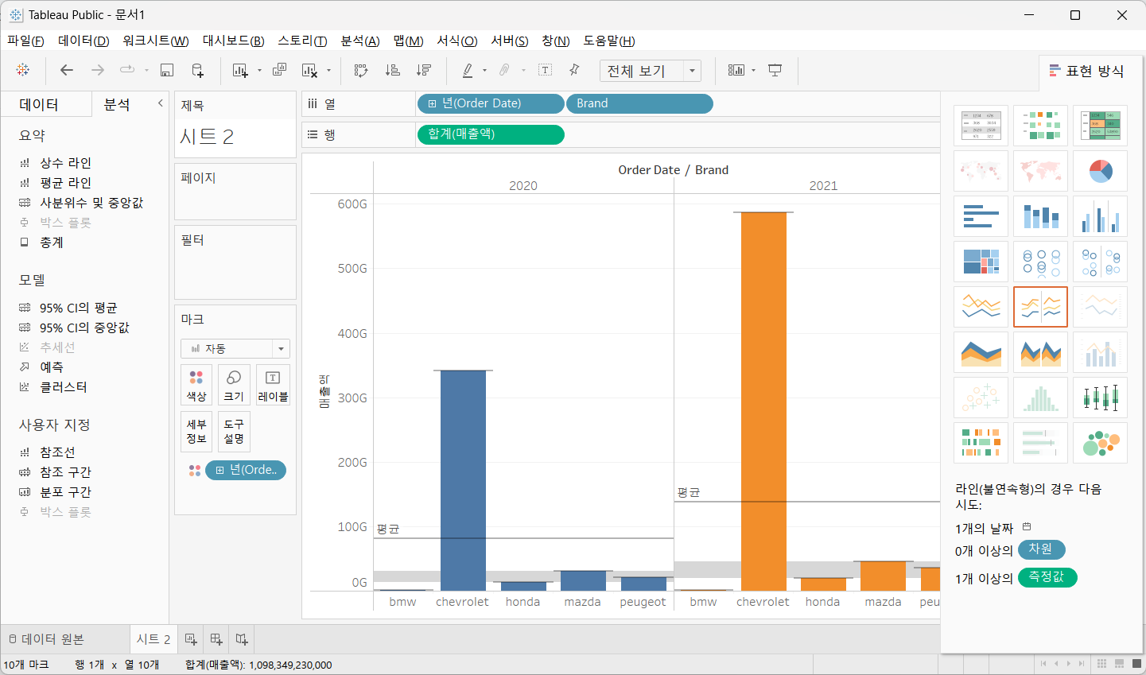Open the 서식(O) menu
Screen dimensions: 1146x675
457,41
